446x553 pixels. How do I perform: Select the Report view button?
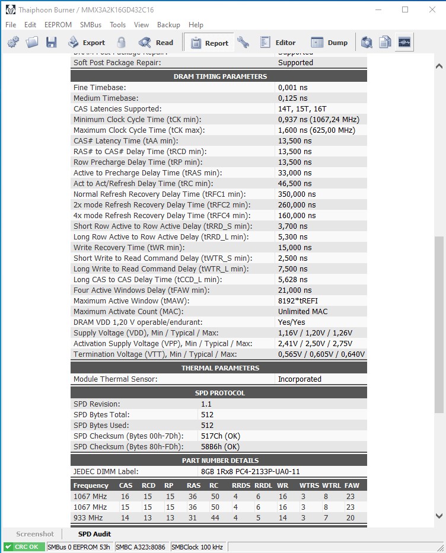(x=209, y=43)
